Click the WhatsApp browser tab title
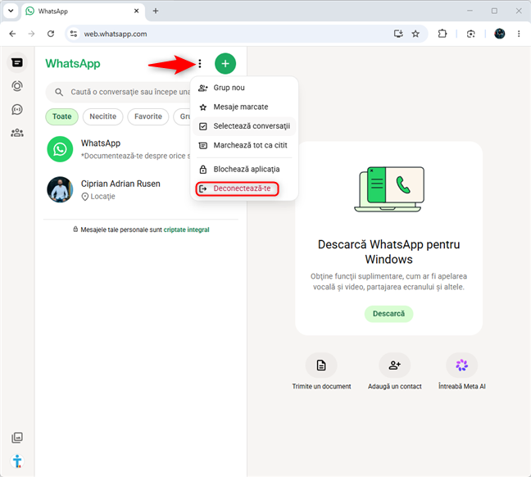Viewport: 531px width, 477px height. tap(53, 11)
